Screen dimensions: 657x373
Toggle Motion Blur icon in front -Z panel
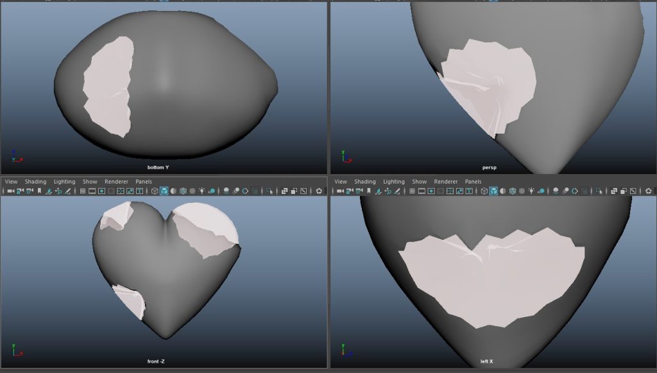(236, 191)
